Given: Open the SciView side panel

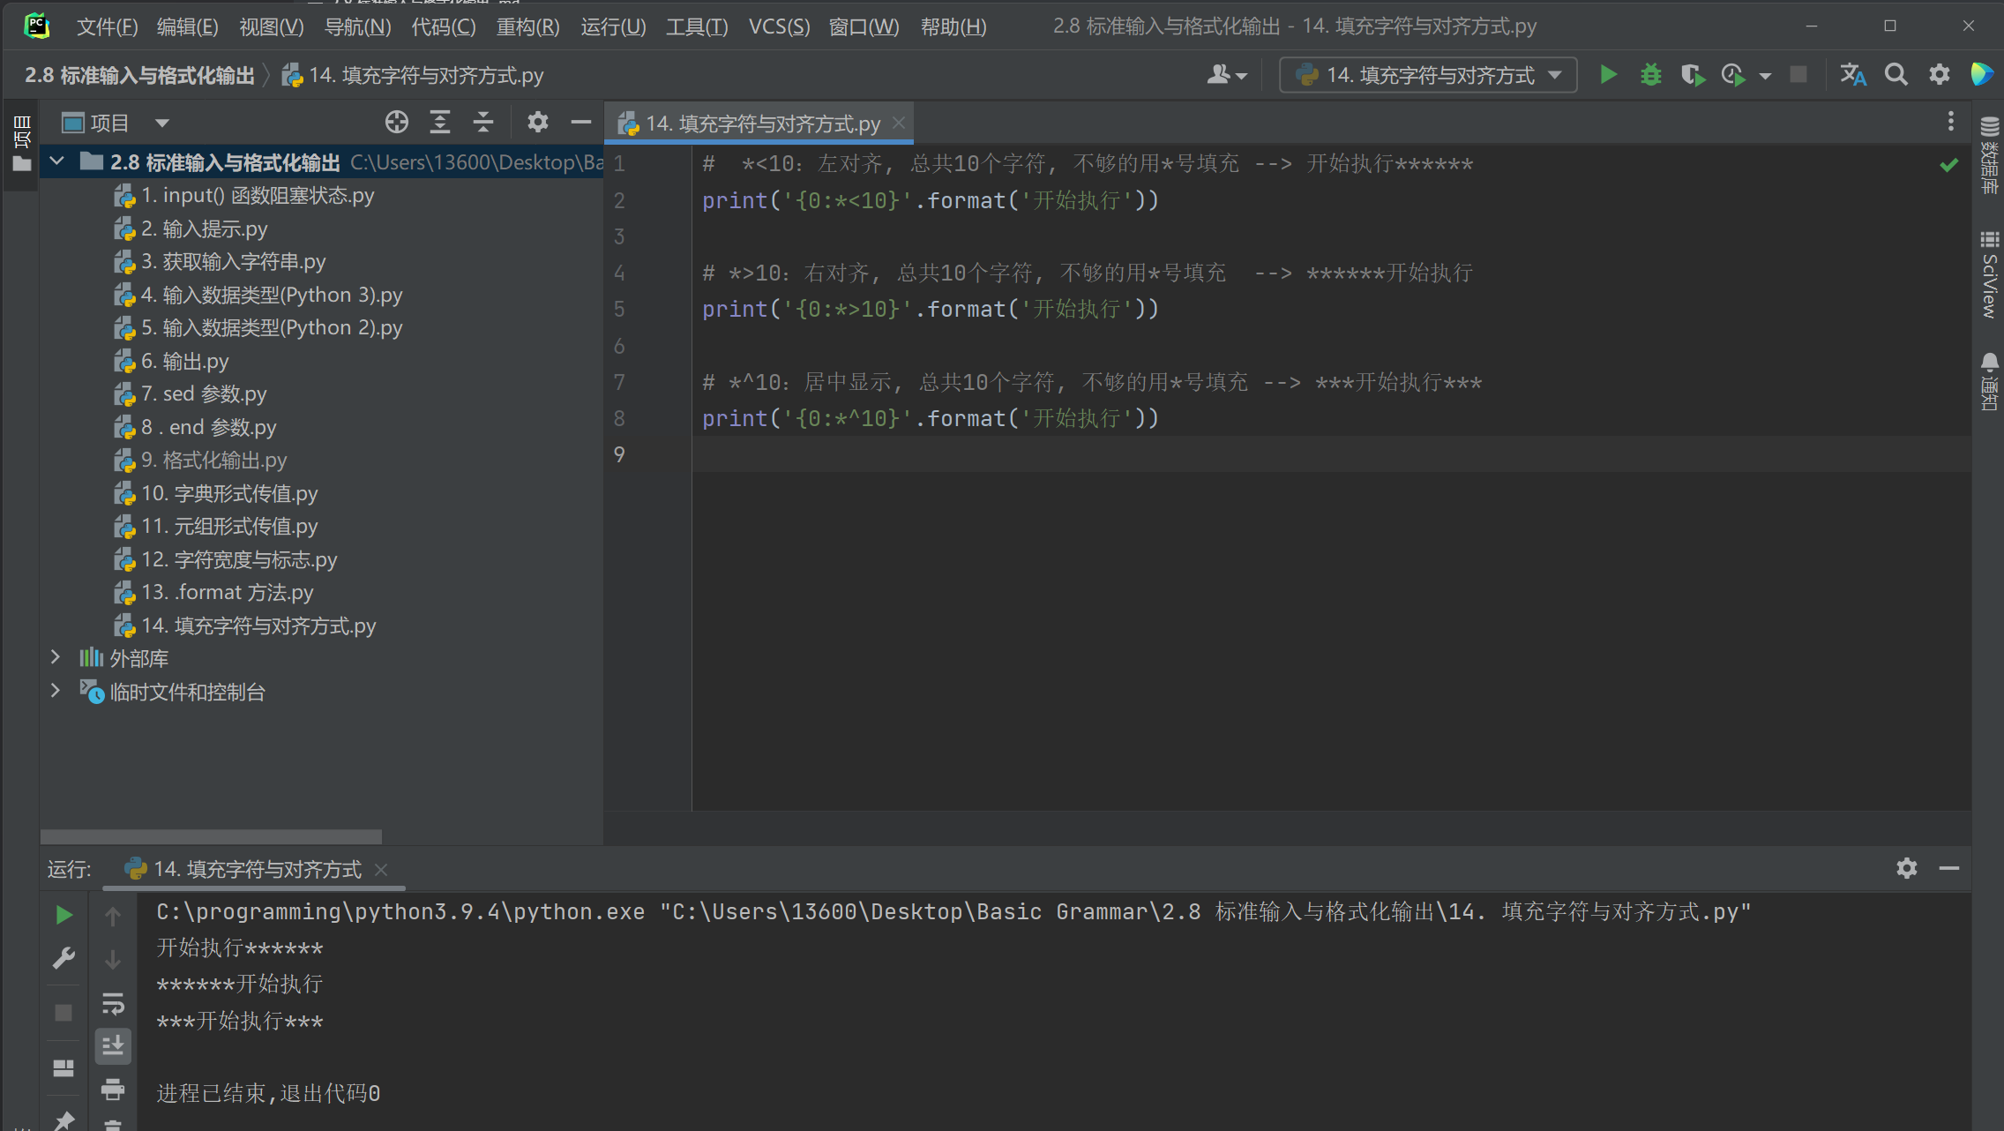Looking at the screenshot, I should 1990,274.
